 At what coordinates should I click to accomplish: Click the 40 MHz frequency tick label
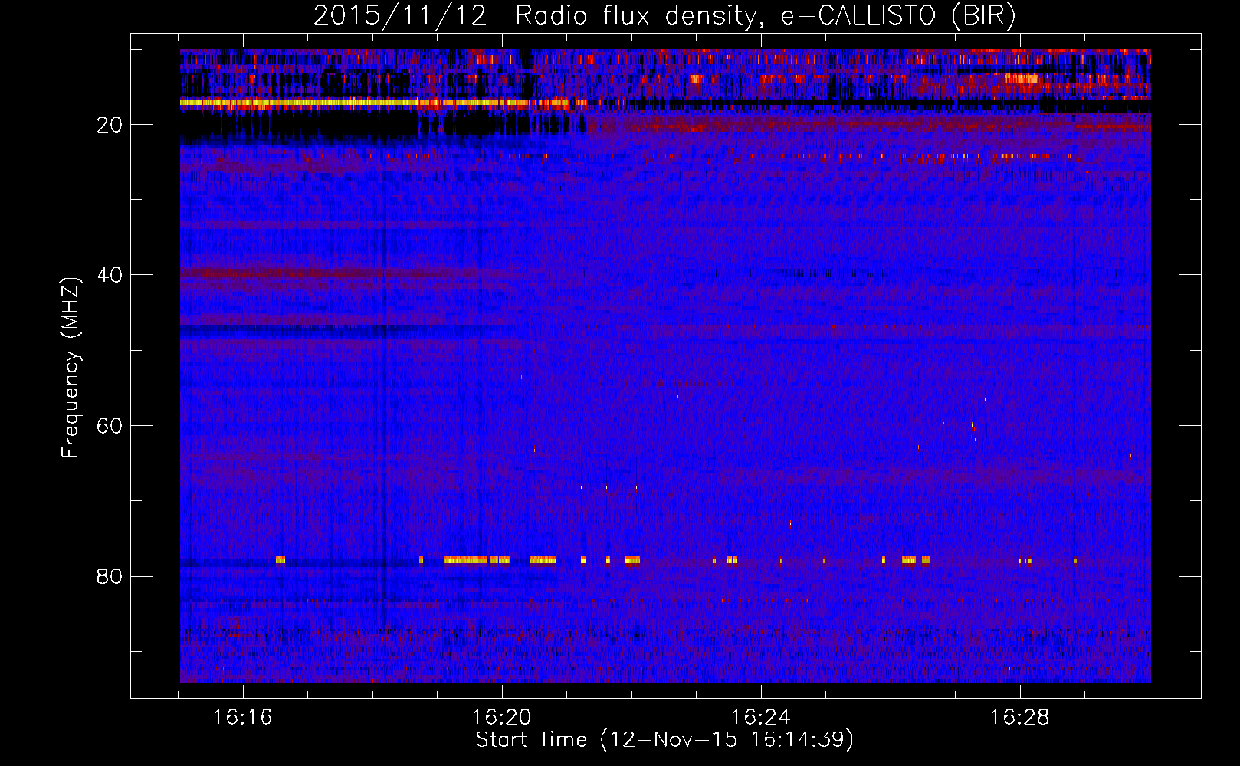tap(110, 275)
